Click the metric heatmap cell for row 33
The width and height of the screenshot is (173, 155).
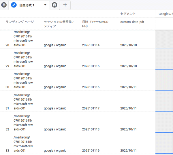coord(164,143)
